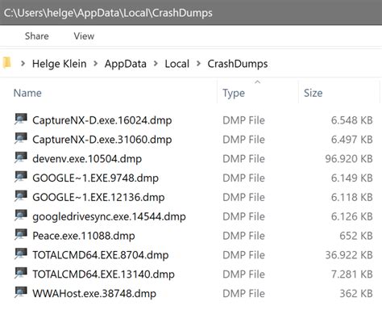
Task: Click DMP File type of Peace.exe row
Action: tap(243, 236)
